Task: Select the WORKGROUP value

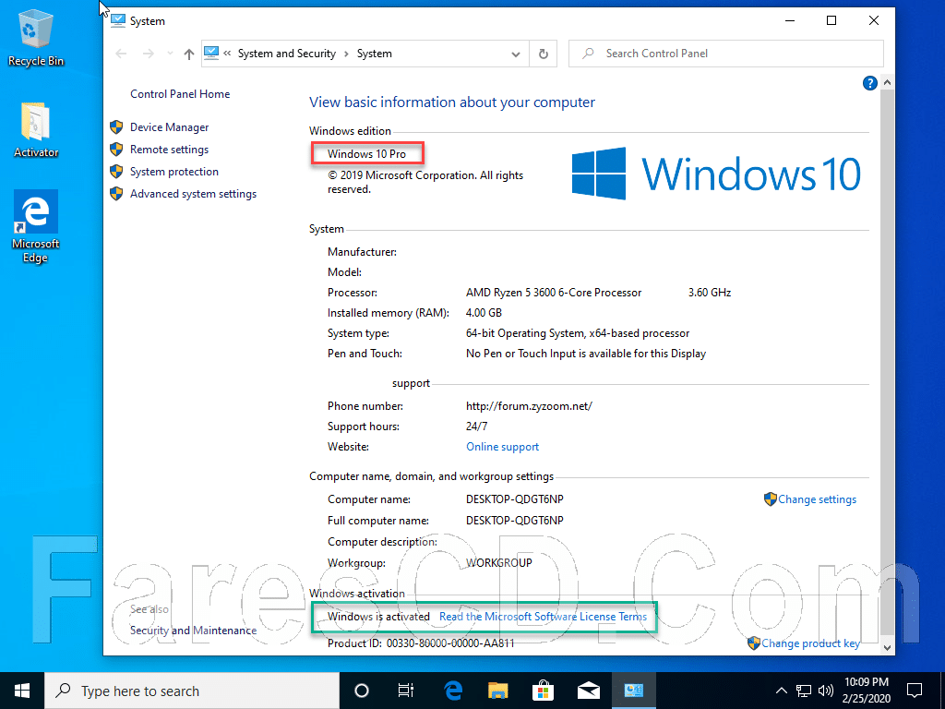Action: tap(499, 562)
